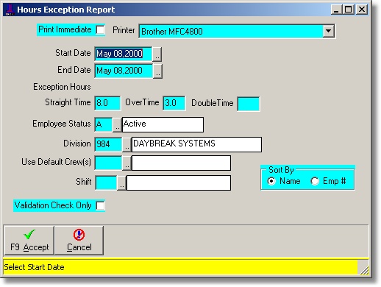The height and width of the screenshot is (287, 381).
Task: Minimize the Hours Exception Report window
Action: coord(336,10)
